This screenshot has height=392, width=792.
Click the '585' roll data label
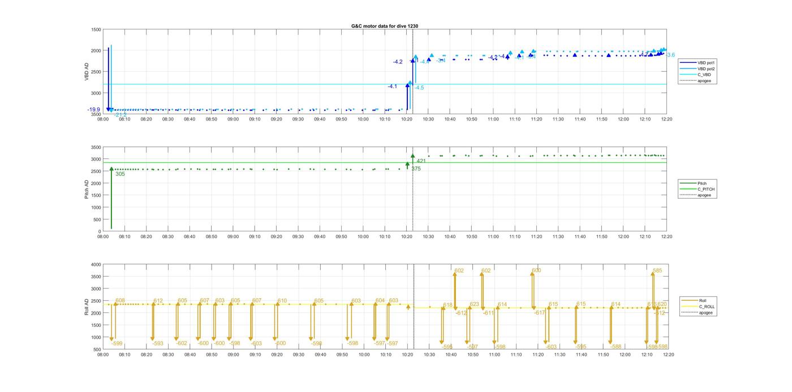(x=657, y=271)
